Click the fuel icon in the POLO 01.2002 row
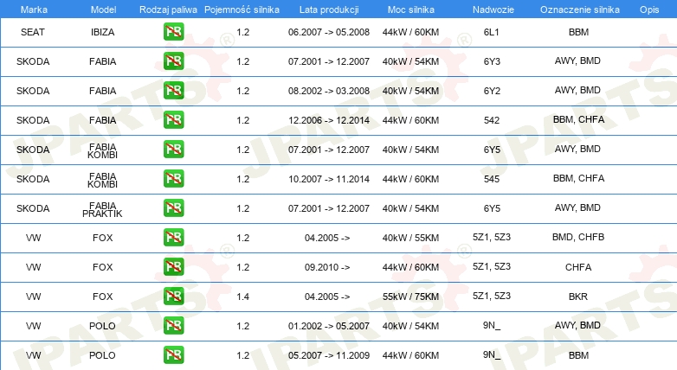The width and height of the screenshot is (677, 370). (x=173, y=325)
